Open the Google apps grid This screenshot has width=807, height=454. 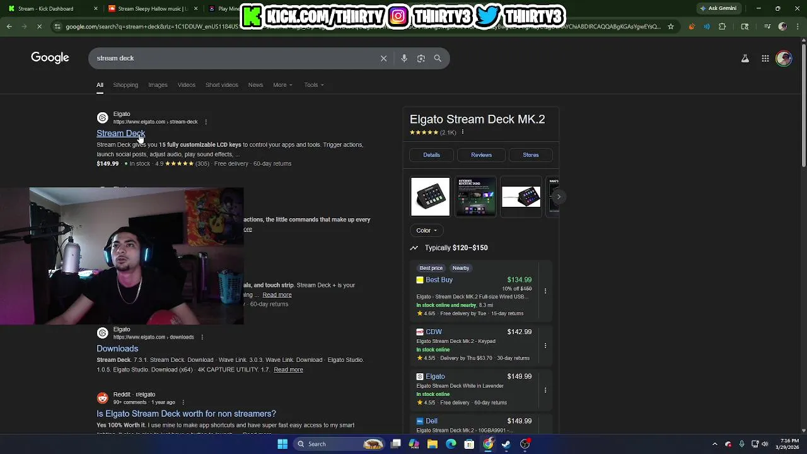coord(765,58)
